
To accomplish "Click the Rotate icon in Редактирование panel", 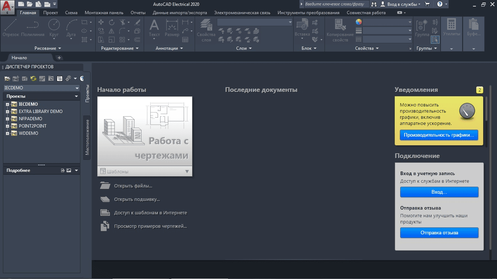I will [112, 23].
